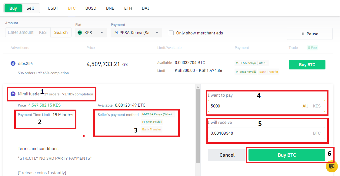
Task: Click the Pause refresh button
Action: (x=310, y=34)
